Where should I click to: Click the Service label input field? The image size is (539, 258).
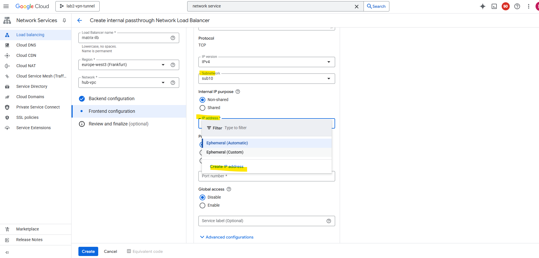tap(261, 221)
